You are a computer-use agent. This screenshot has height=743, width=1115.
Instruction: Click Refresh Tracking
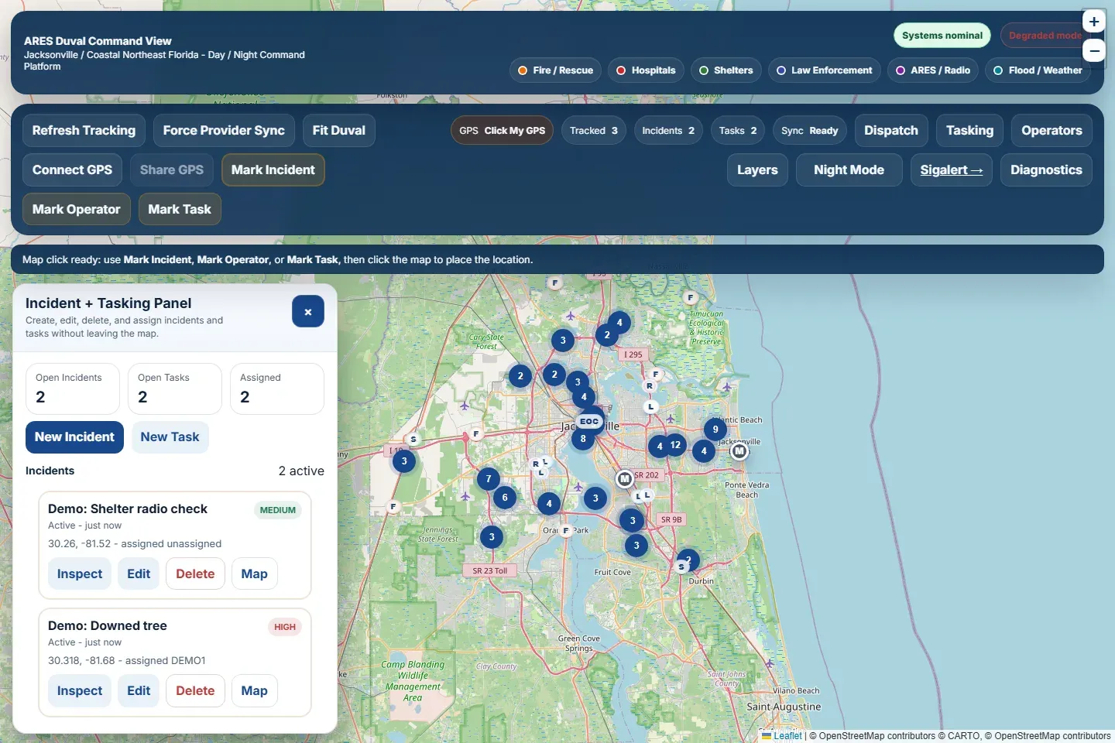84,131
